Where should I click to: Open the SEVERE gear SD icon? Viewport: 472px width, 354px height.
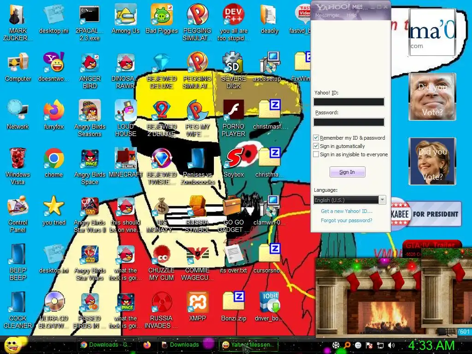(234, 71)
